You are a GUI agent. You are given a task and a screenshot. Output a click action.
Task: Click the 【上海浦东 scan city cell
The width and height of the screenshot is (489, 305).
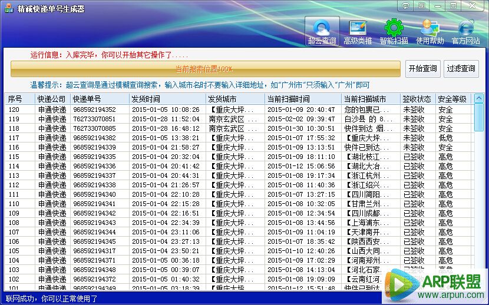coord(366,223)
